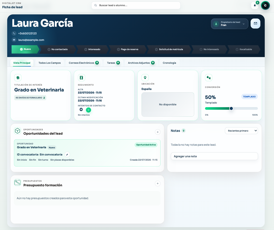Mark stage as Pago de reserva
This screenshot has width=274, height=230.
pos(128,49)
